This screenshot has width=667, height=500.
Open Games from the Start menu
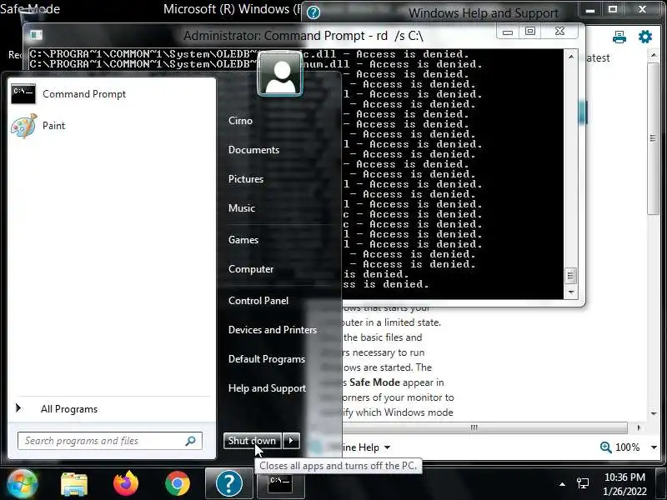[243, 240]
